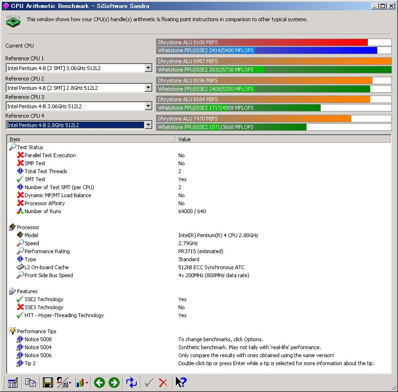Click the Reference CPU 1 combo box text
The width and height of the screenshot is (398, 392).
54,68
